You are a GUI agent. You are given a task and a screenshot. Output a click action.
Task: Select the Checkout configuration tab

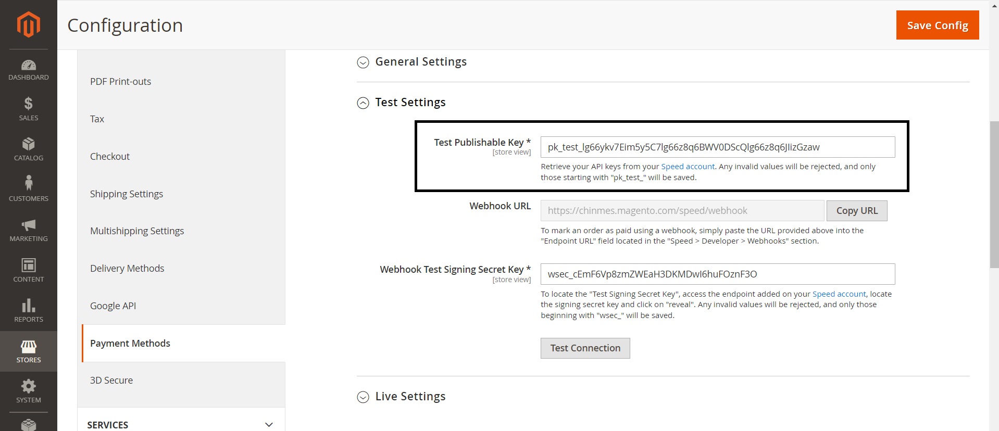[109, 157]
